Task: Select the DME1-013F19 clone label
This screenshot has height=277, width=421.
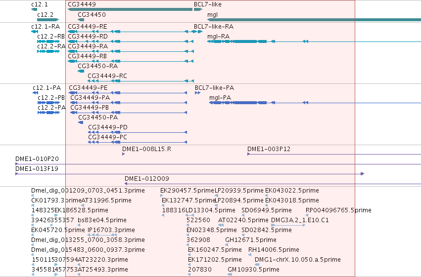Action: pos(37,169)
